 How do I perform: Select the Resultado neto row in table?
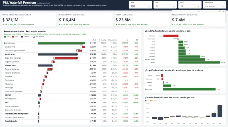[71, 121]
